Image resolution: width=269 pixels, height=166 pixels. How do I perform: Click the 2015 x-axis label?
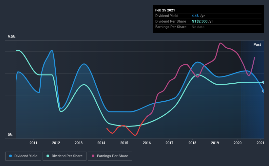[x=124, y=143]
